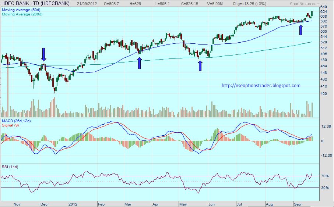
Task: Click the Signal (9) indicator label
Action: tap(10, 125)
